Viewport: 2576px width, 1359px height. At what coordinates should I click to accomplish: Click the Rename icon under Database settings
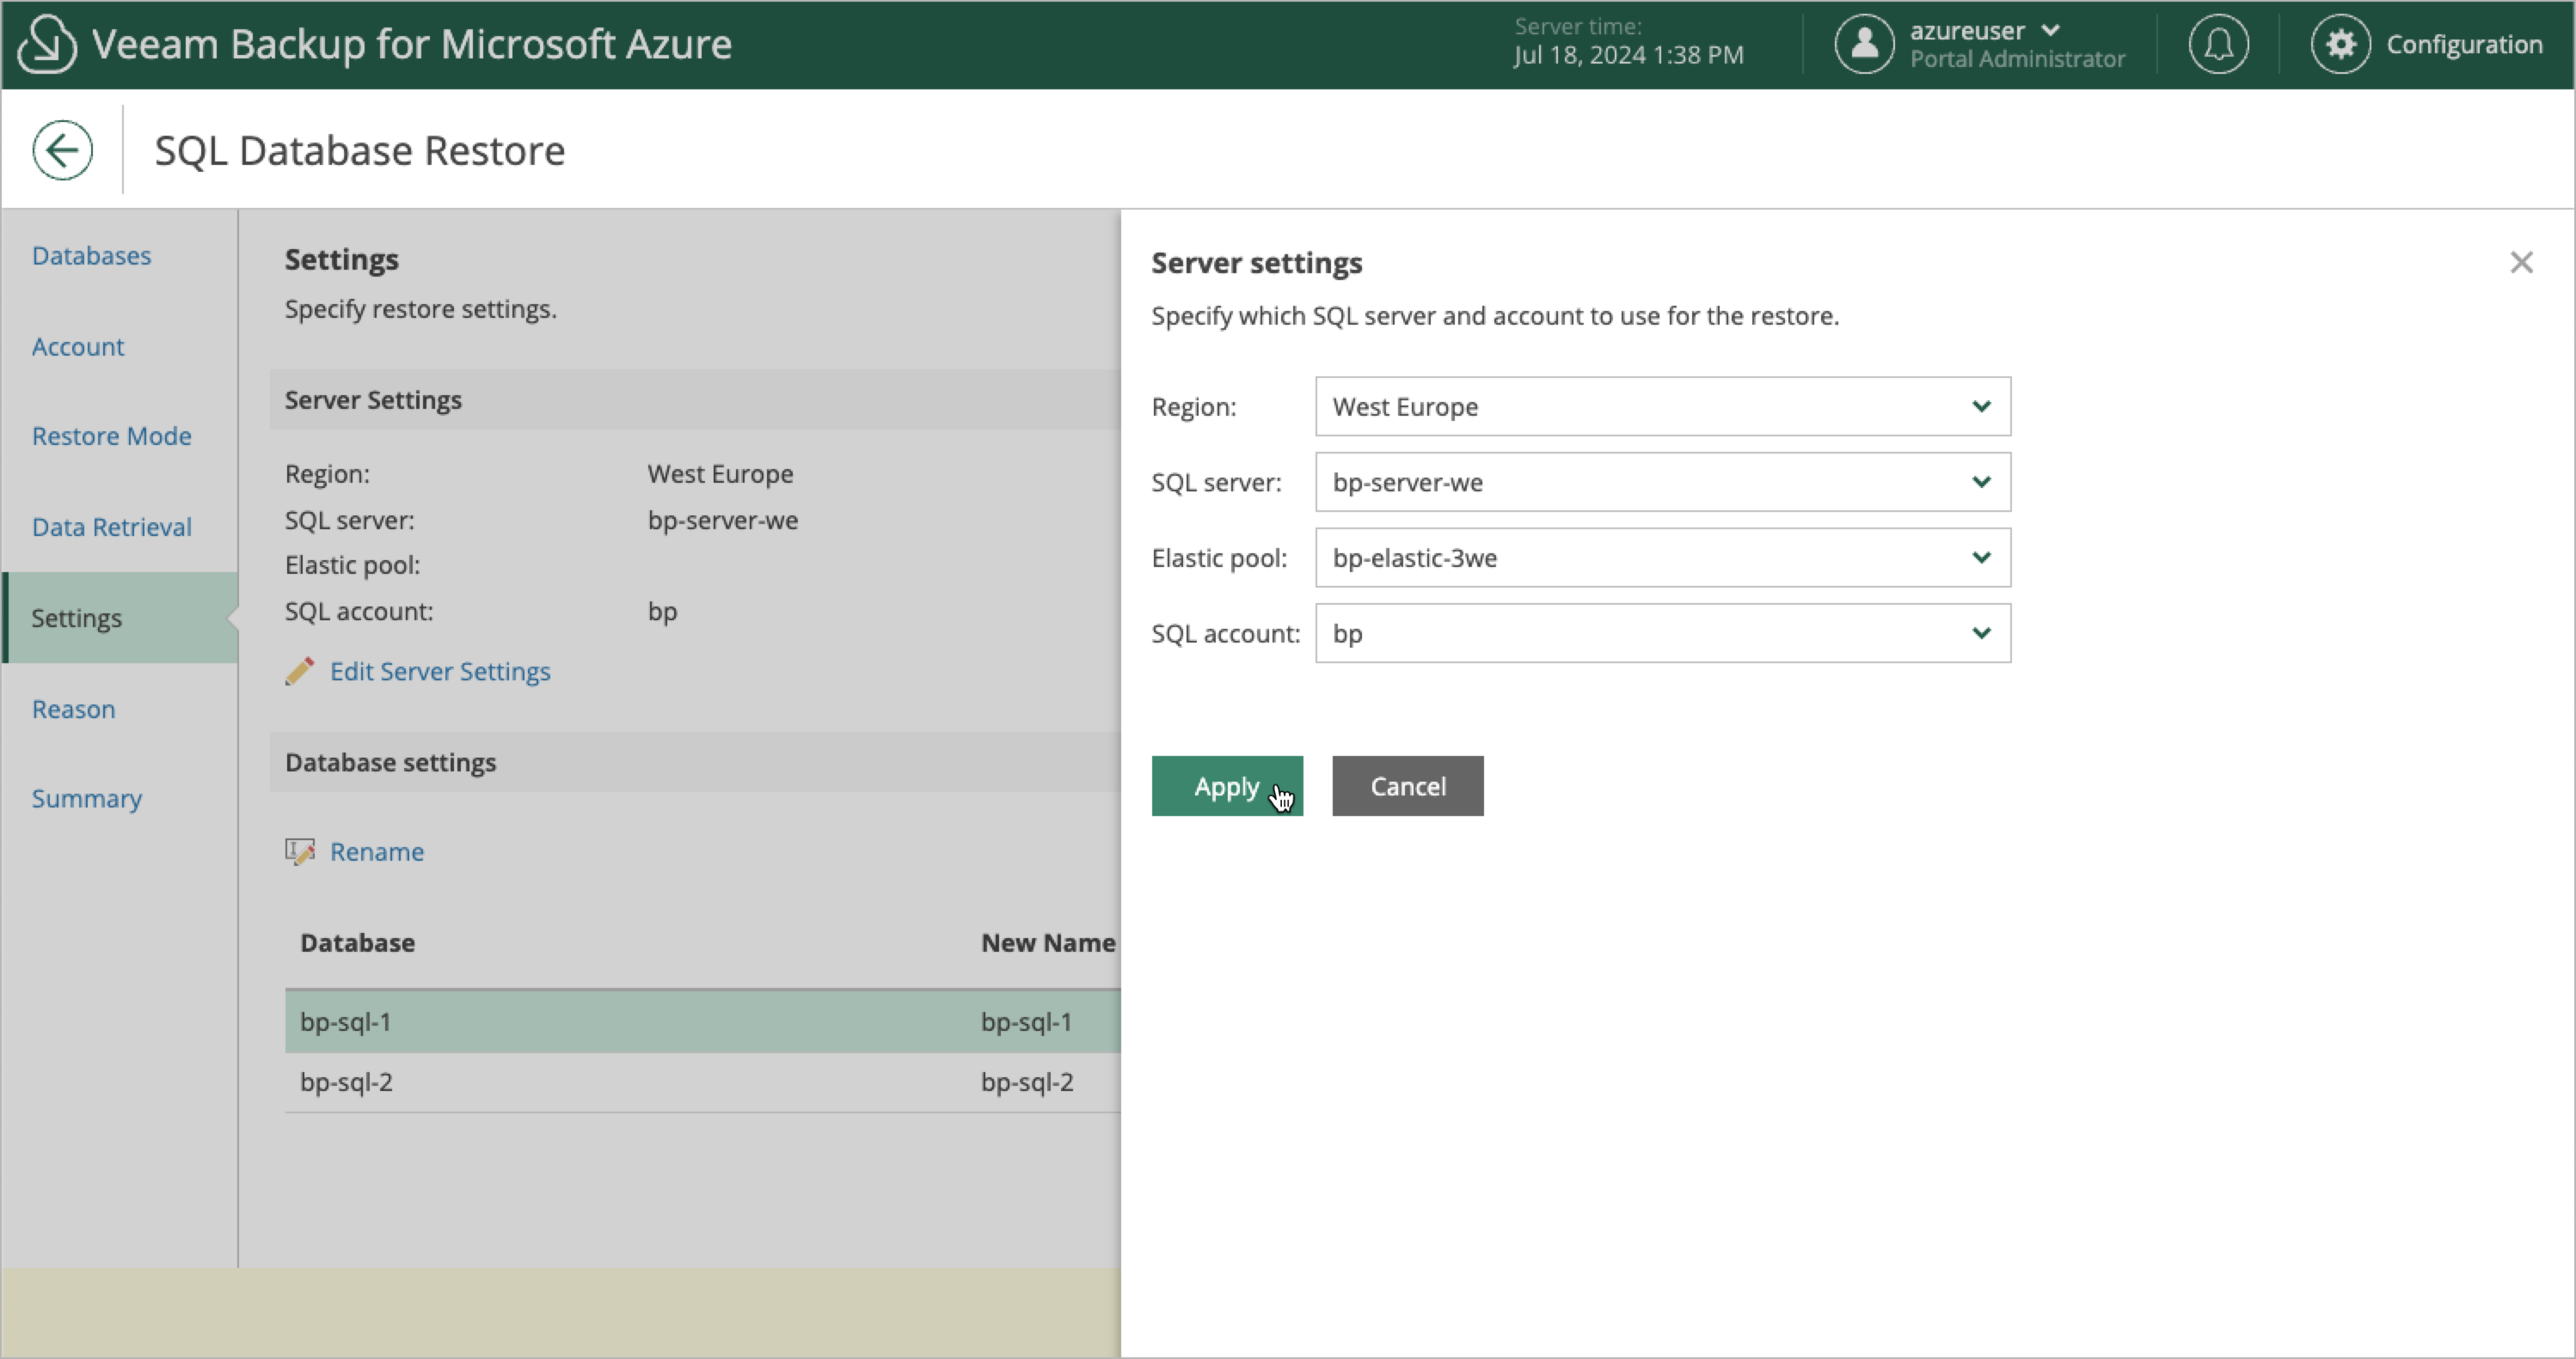tap(300, 851)
